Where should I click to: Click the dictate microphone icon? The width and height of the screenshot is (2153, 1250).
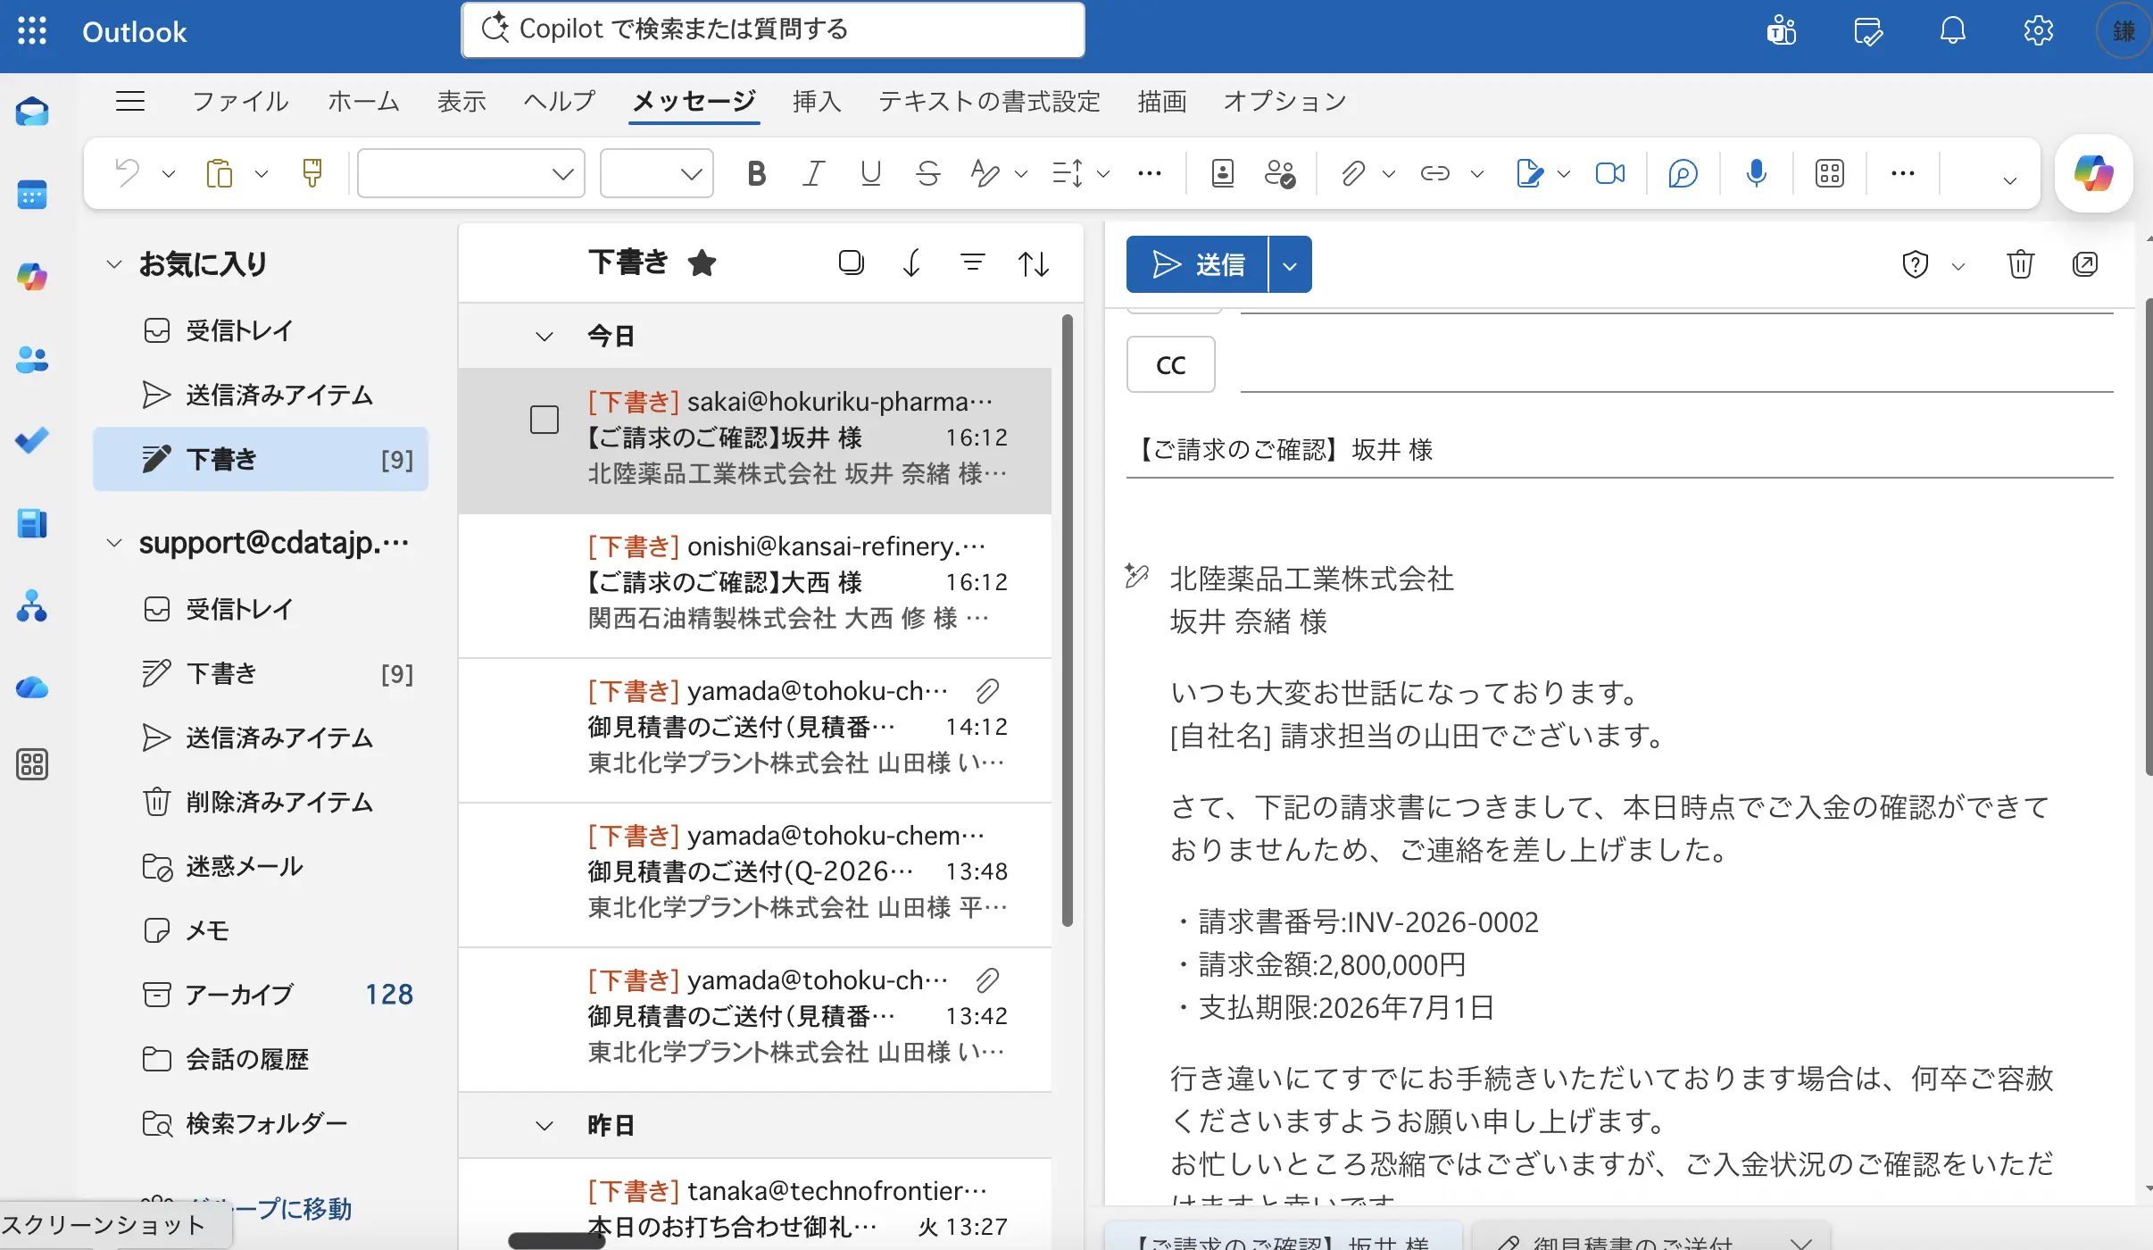pos(1757,172)
